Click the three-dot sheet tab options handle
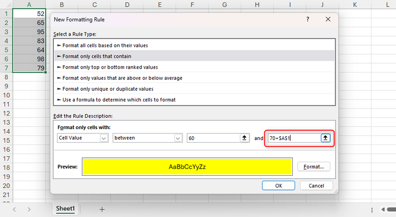Viewport: 396px width, 217px height. (x=373, y=210)
